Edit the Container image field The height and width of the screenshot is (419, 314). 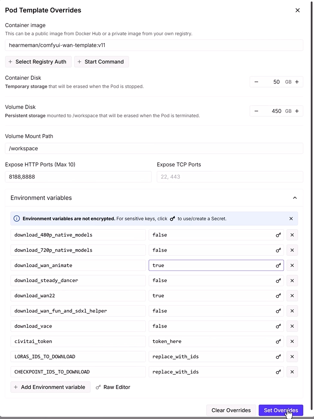click(x=154, y=45)
